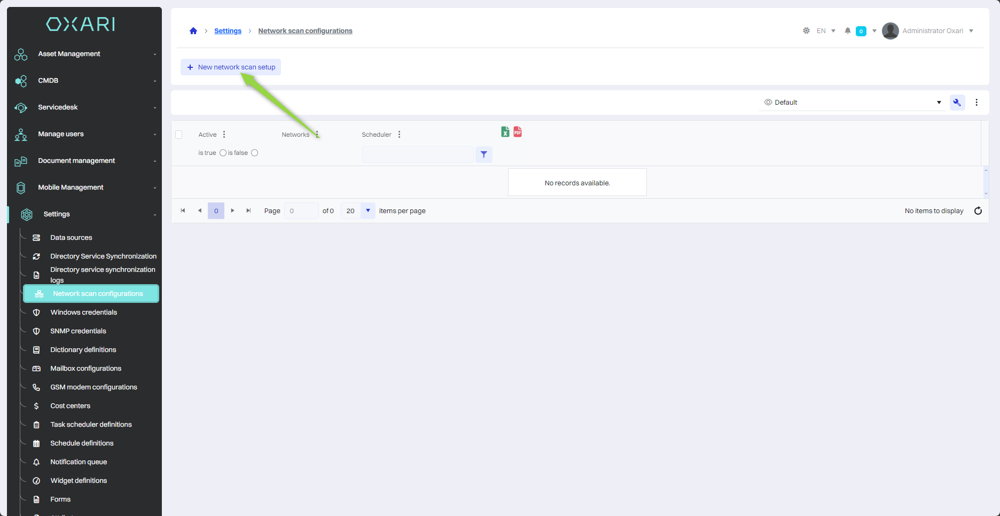
Task: Open Schedule definitions in the sidebar
Action: 82,443
